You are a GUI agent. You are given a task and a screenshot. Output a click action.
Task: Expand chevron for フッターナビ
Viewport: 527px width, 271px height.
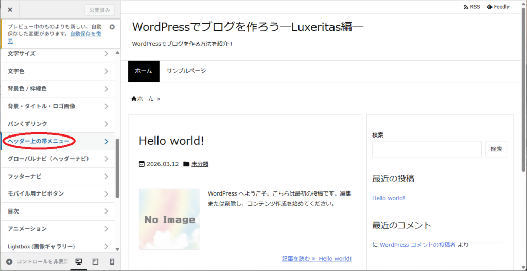pyautogui.click(x=106, y=177)
